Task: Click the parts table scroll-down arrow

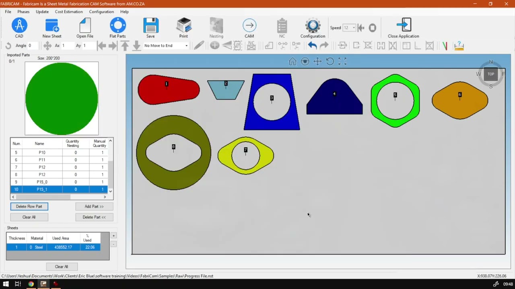Action: 111,191
